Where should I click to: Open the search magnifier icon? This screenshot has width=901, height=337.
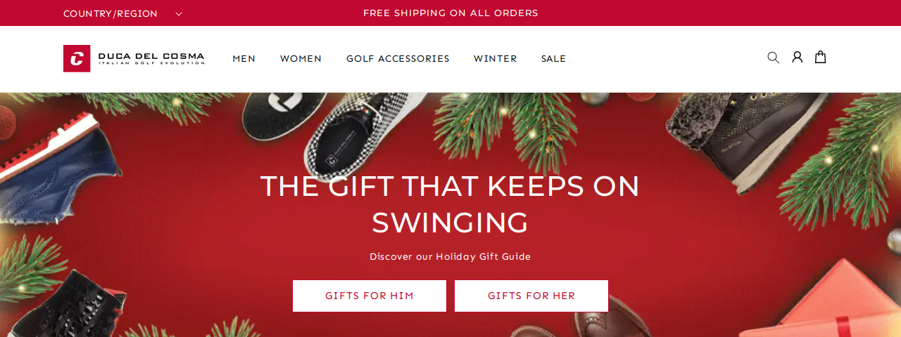(x=773, y=58)
